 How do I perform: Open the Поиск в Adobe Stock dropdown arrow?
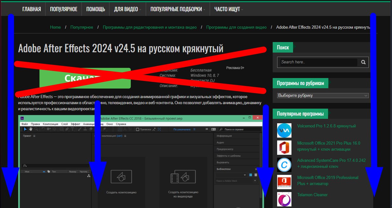point(255,181)
